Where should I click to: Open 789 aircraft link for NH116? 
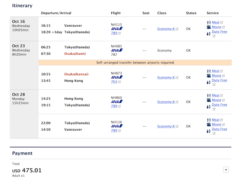114,131
